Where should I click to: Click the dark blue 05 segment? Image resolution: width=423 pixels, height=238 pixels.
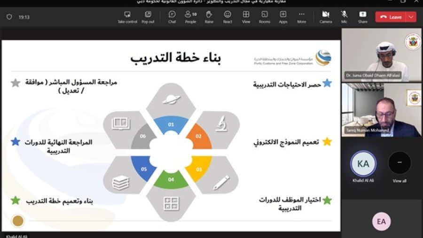pos(142,168)
